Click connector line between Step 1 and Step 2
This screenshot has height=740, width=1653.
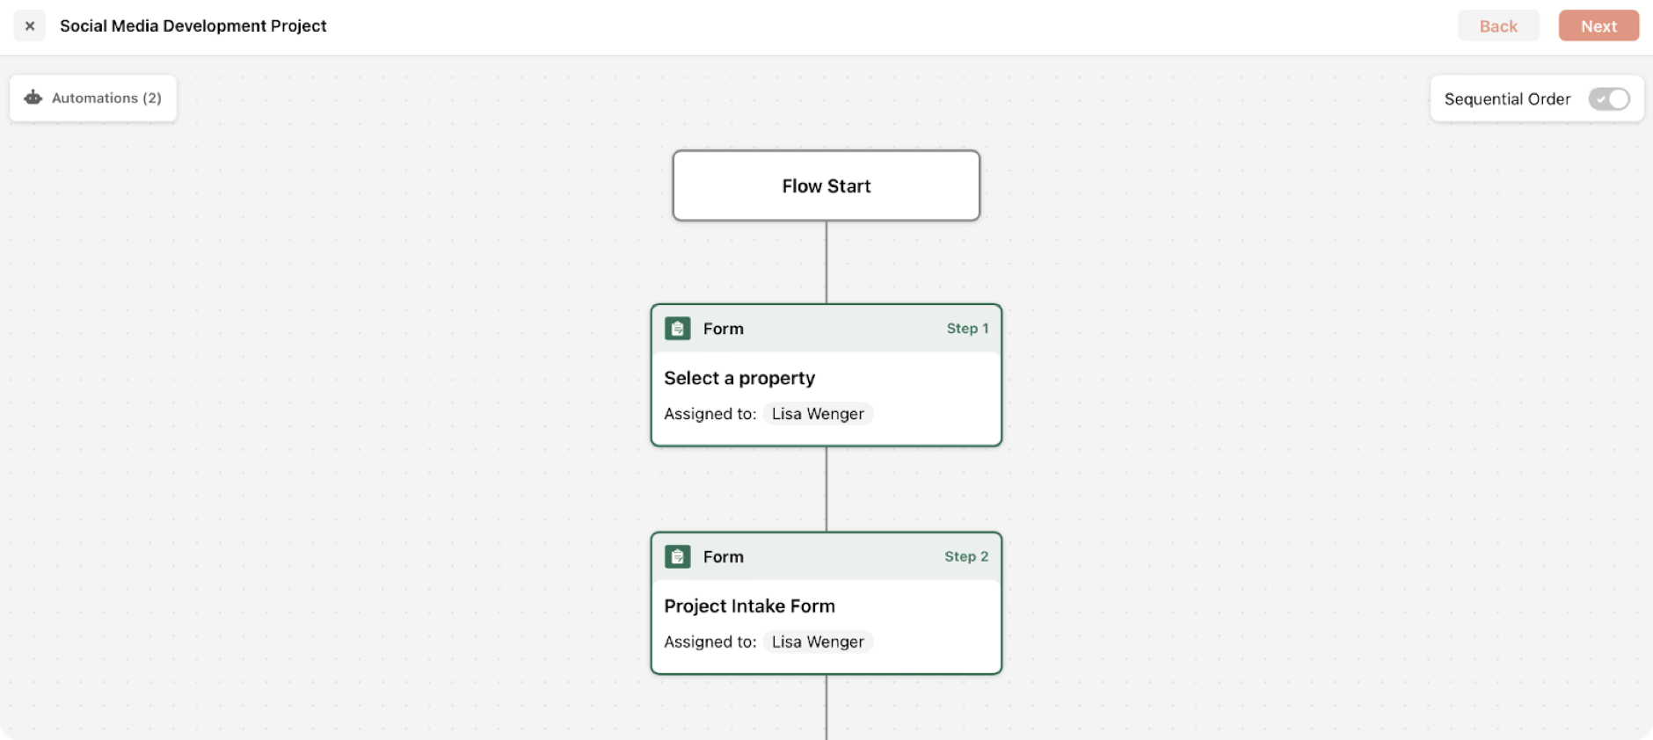pos(826,490)
